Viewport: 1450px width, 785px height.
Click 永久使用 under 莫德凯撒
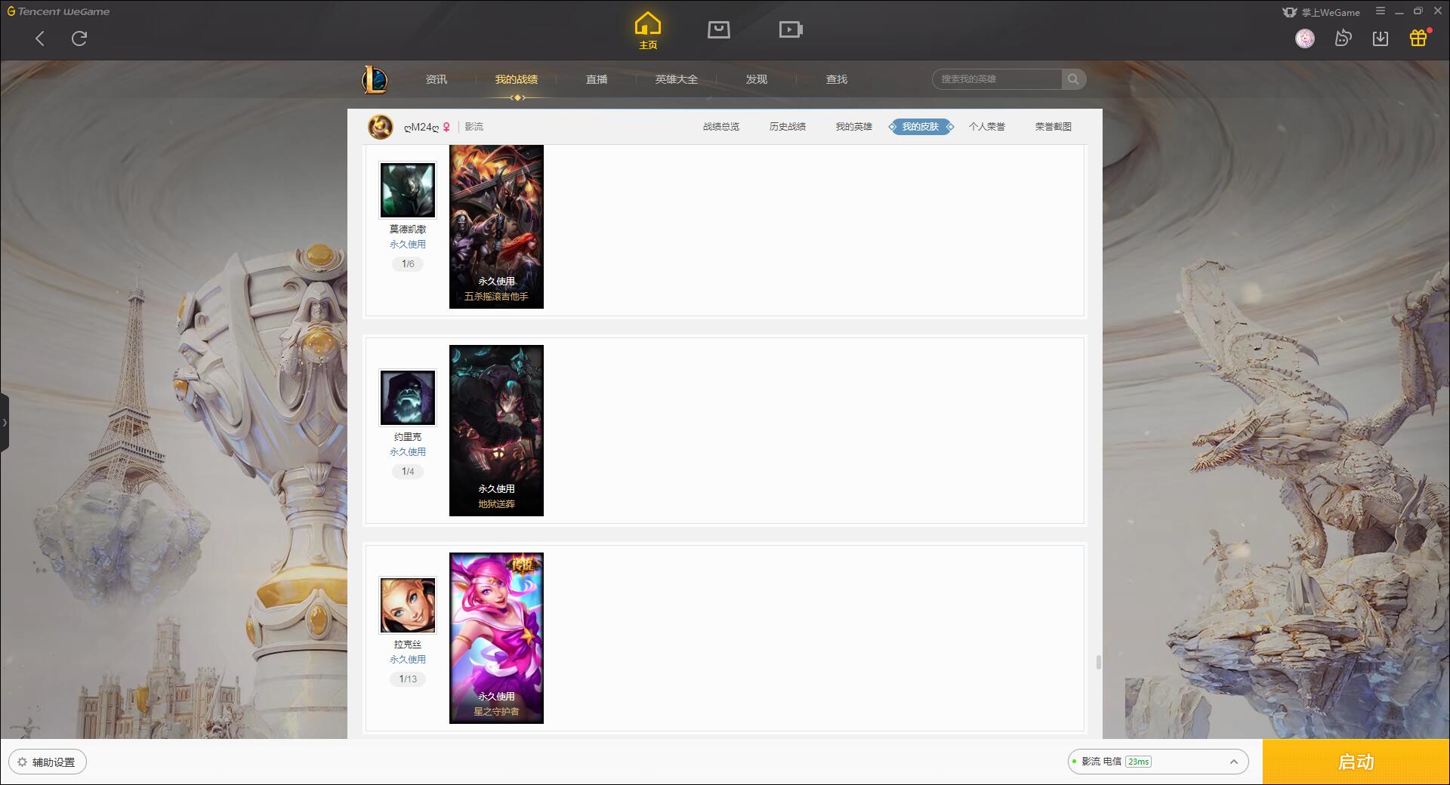click(x=408, y=245)
